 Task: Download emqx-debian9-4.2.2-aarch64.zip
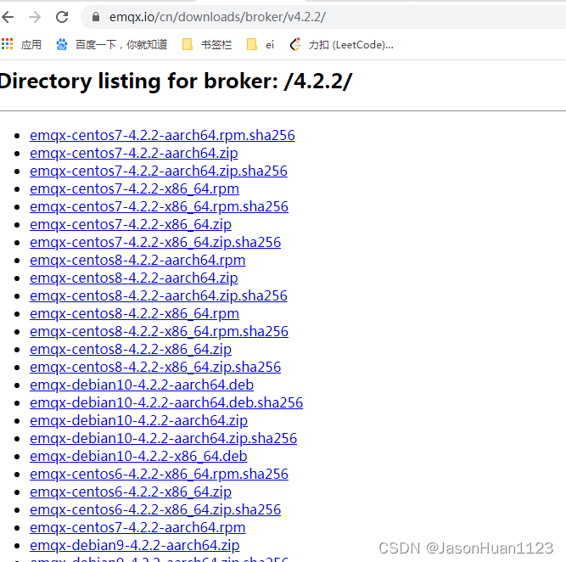(135, 545)
